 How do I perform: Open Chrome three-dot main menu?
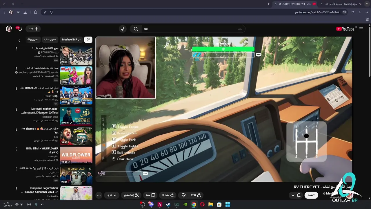coord(4,12)
